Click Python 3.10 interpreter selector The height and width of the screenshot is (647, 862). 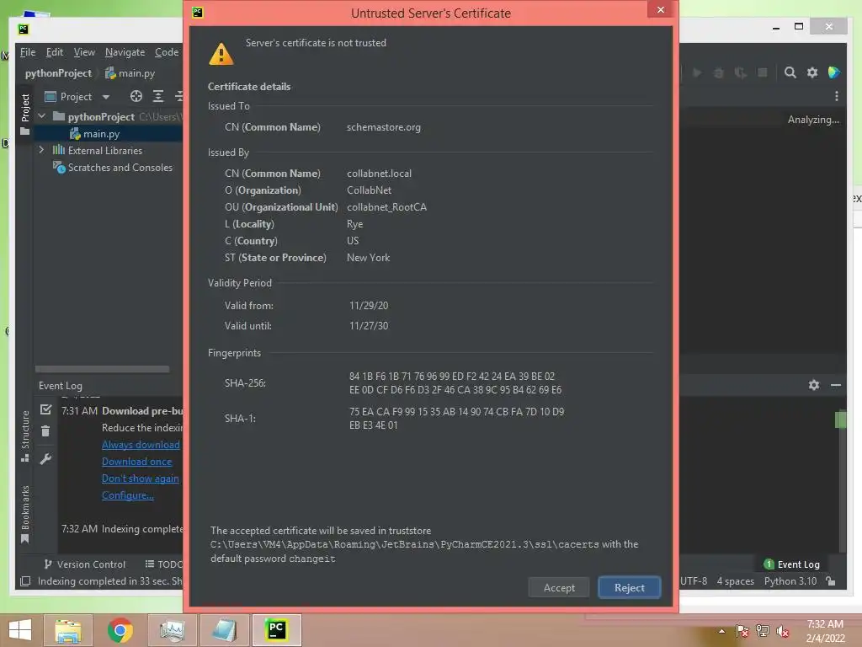[790, 581]
